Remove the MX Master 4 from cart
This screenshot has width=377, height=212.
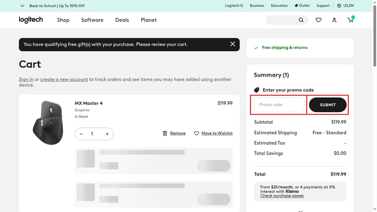coord(178,133)
